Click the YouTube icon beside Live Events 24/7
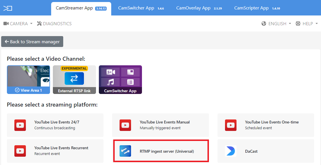Viewport: 321px width, 165px height. coord(20,125)
